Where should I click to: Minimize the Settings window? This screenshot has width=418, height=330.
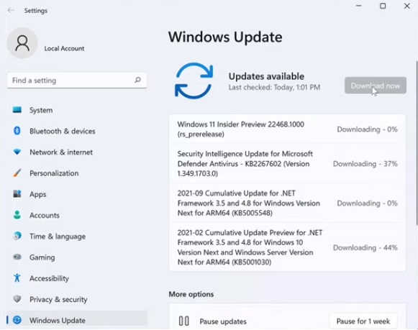click(x=358, y=6)
